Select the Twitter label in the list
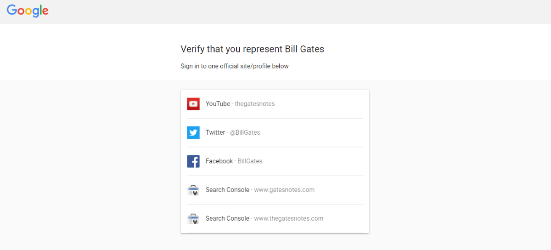Viewport: 551px width, 250px height. point(215,132)
